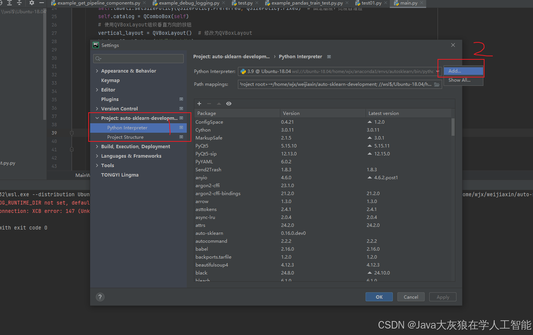Open terminal settings gear in top toolbar
Image resolution: width=533 pixels, height=335 pixels.
coord(31,3)
